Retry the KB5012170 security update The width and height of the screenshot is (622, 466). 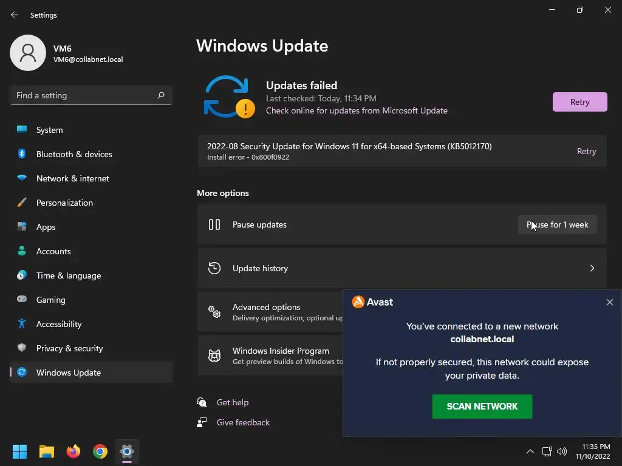586,151
